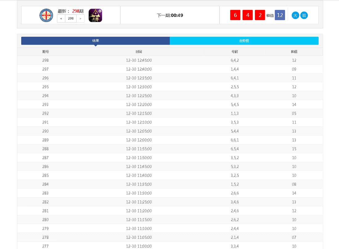
Task: Click the next draw countdown timer
Action: 170,15
